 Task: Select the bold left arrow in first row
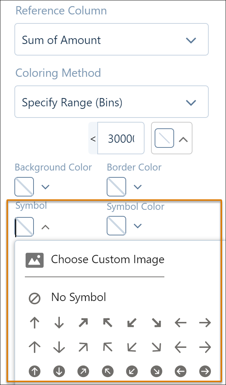[x=181, y=323]
